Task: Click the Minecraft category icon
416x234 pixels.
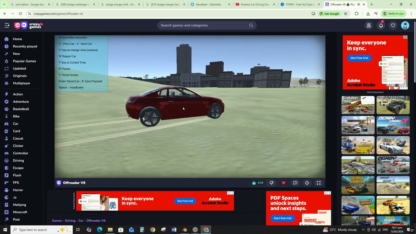Action: coord(6,212)
